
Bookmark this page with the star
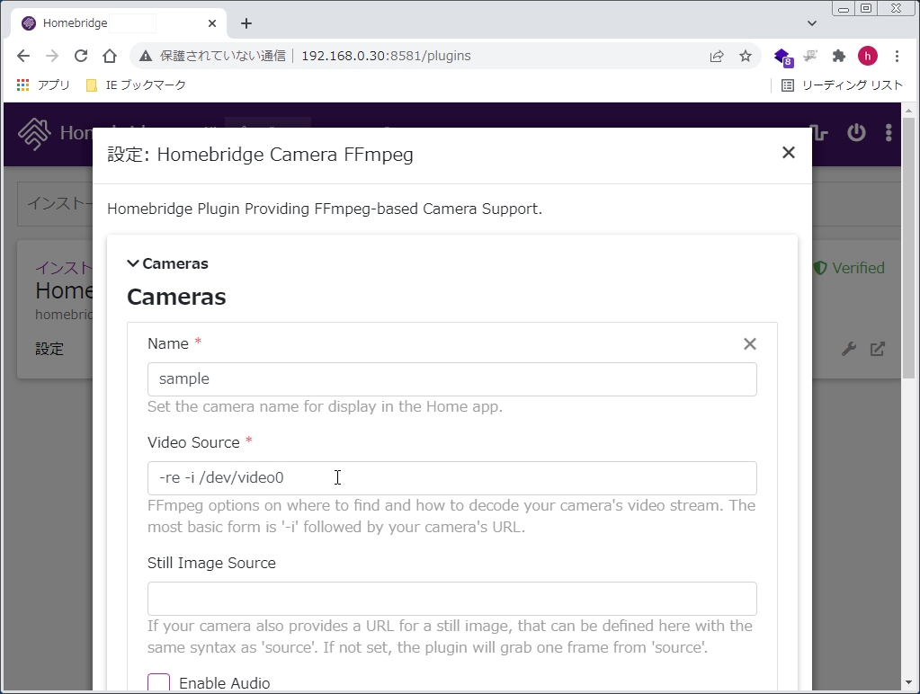pyautogui.click(x=746, y=56)
